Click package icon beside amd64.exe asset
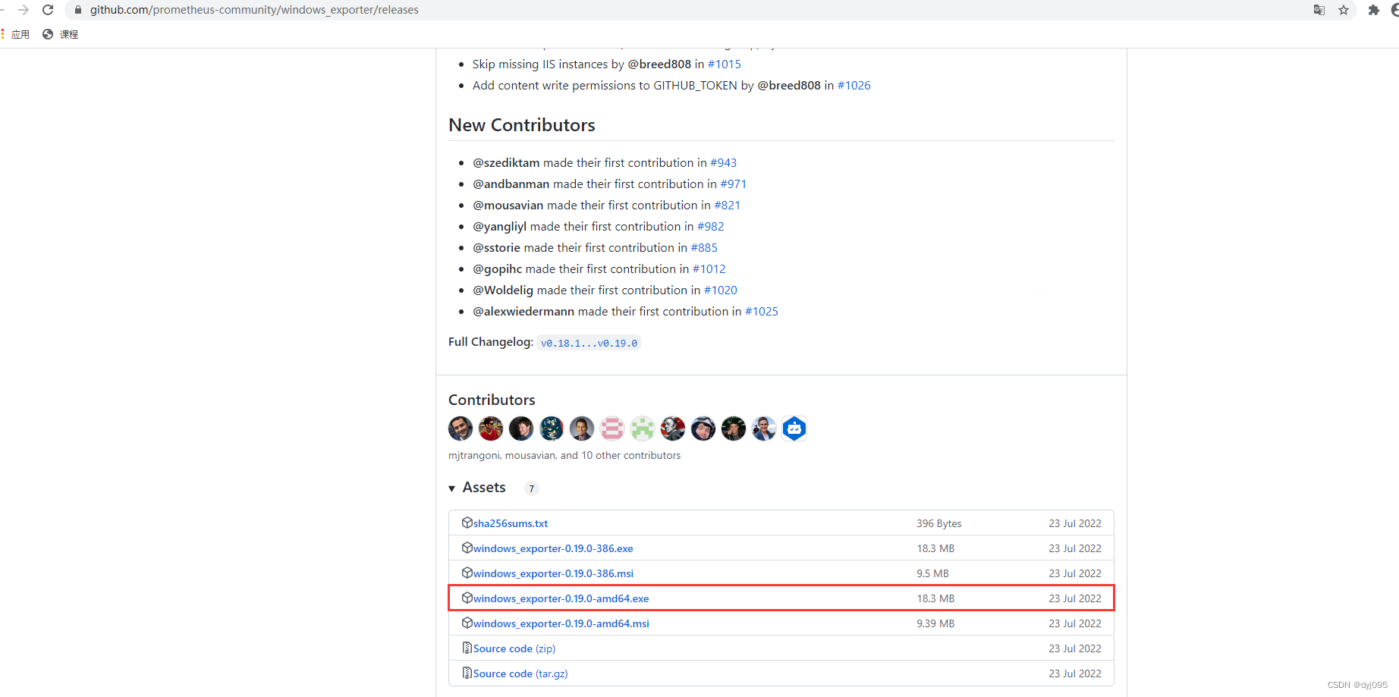The image size is (1399, 697). pos(467,598)
